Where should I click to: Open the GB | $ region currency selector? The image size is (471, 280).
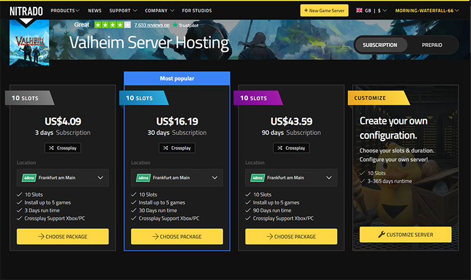(372, 11)
